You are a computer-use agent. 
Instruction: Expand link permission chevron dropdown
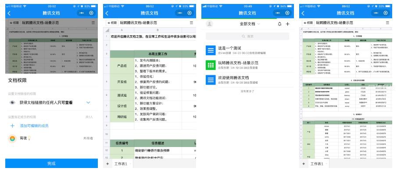coord(88,102)
